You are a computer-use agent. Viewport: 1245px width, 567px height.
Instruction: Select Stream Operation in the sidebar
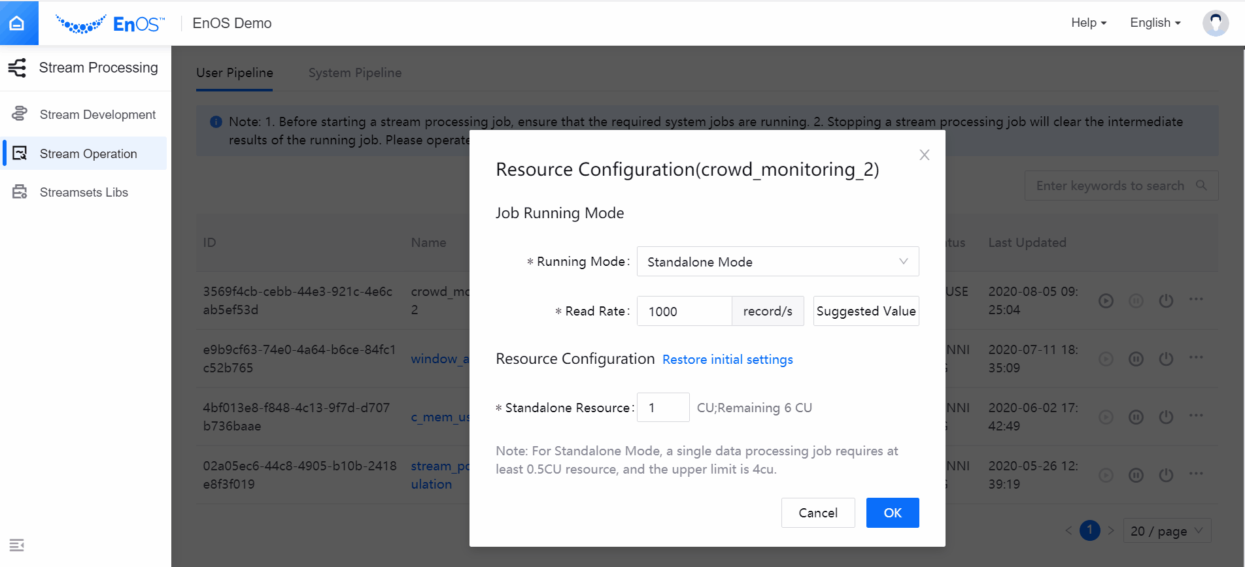88,154
